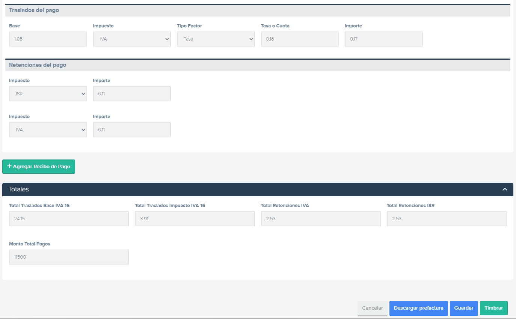Click the ISR retention Importe field
The image size is (516, 319).
[x=132, y=94]
